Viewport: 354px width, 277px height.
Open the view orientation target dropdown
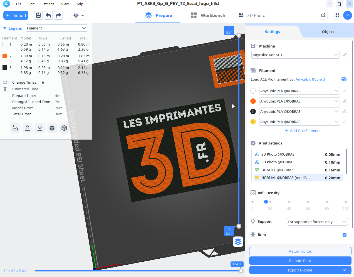pyautogui.click(x=78, y=15)
